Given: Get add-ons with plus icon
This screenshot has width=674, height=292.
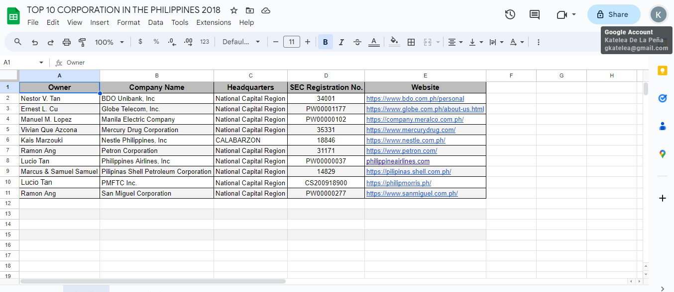Looking at the screenshot, I should [x=663, y=198].
